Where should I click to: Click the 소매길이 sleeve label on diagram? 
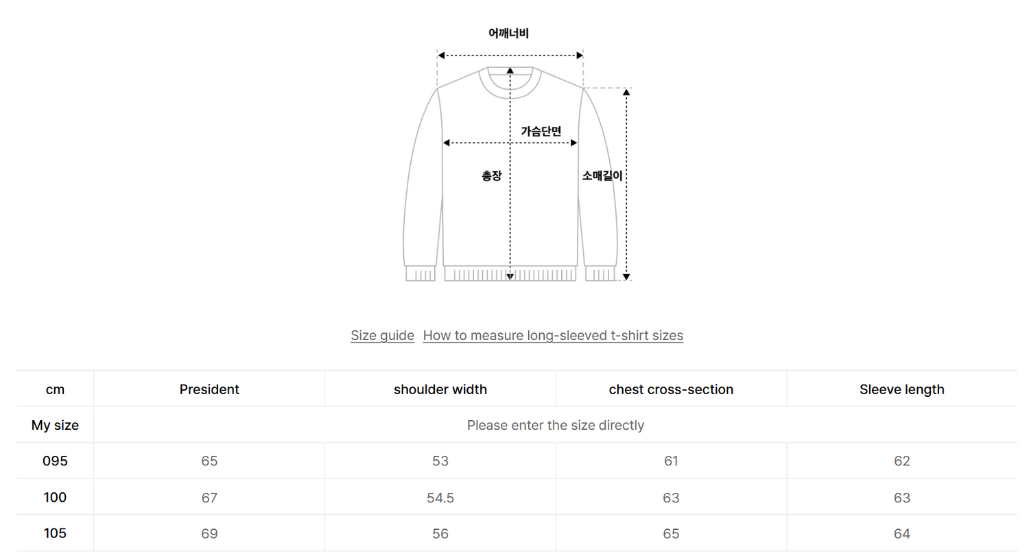pyautogui.click(x=602, y=175)
